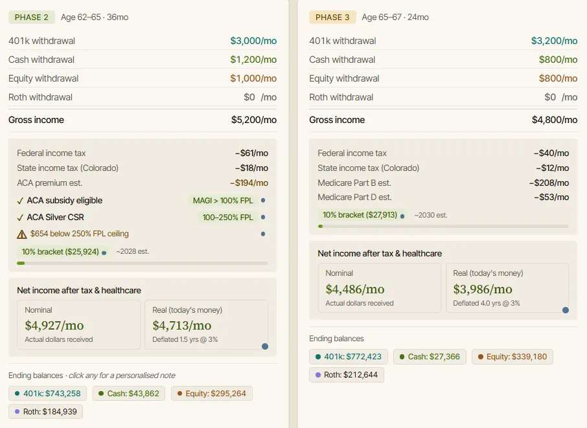Click Phase 3 State income tax –$12/mo
The width and height of the screenshot is (587, 428).
[553, 168]
